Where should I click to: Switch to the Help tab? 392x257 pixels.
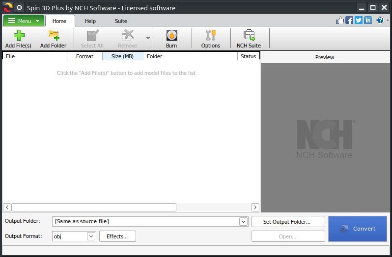(90, 21)
